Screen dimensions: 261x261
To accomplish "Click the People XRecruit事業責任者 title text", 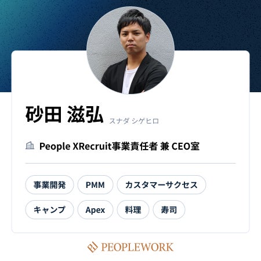I will tap(98, 146).
